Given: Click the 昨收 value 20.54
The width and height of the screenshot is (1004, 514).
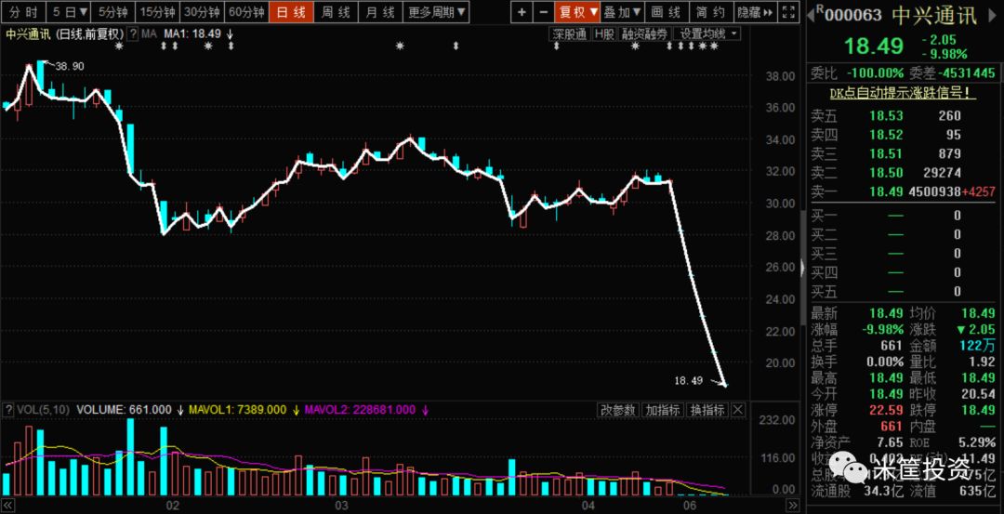Looking at the screenshot, I should [x=978, y=394].
